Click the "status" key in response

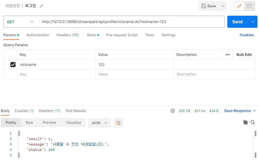pyautogui.click(x=35, y=150)
